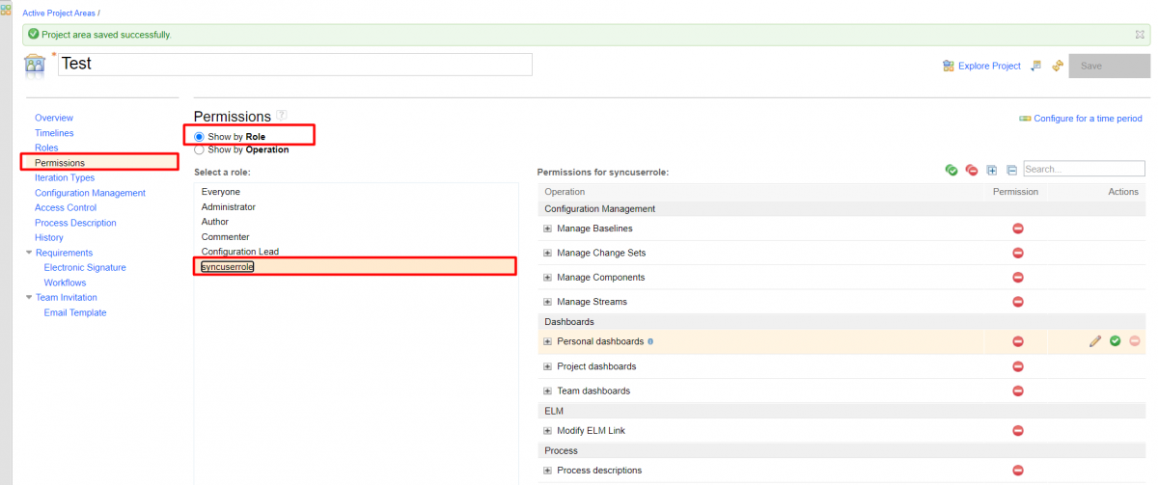
Task: Click the collapse all operations icon
Action: (1011, 170)
